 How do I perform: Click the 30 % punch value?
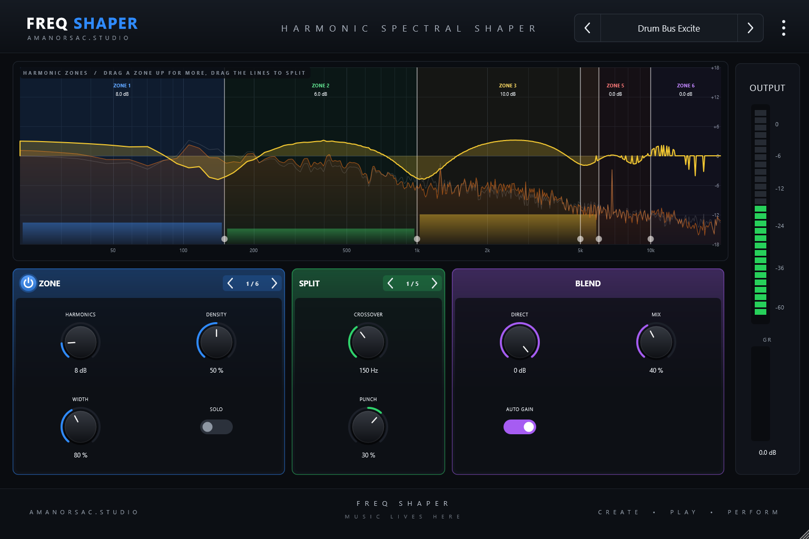tap(368, 455)
